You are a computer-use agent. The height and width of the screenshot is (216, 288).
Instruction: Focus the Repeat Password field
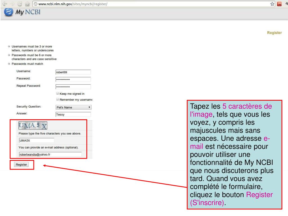[73, 87]
